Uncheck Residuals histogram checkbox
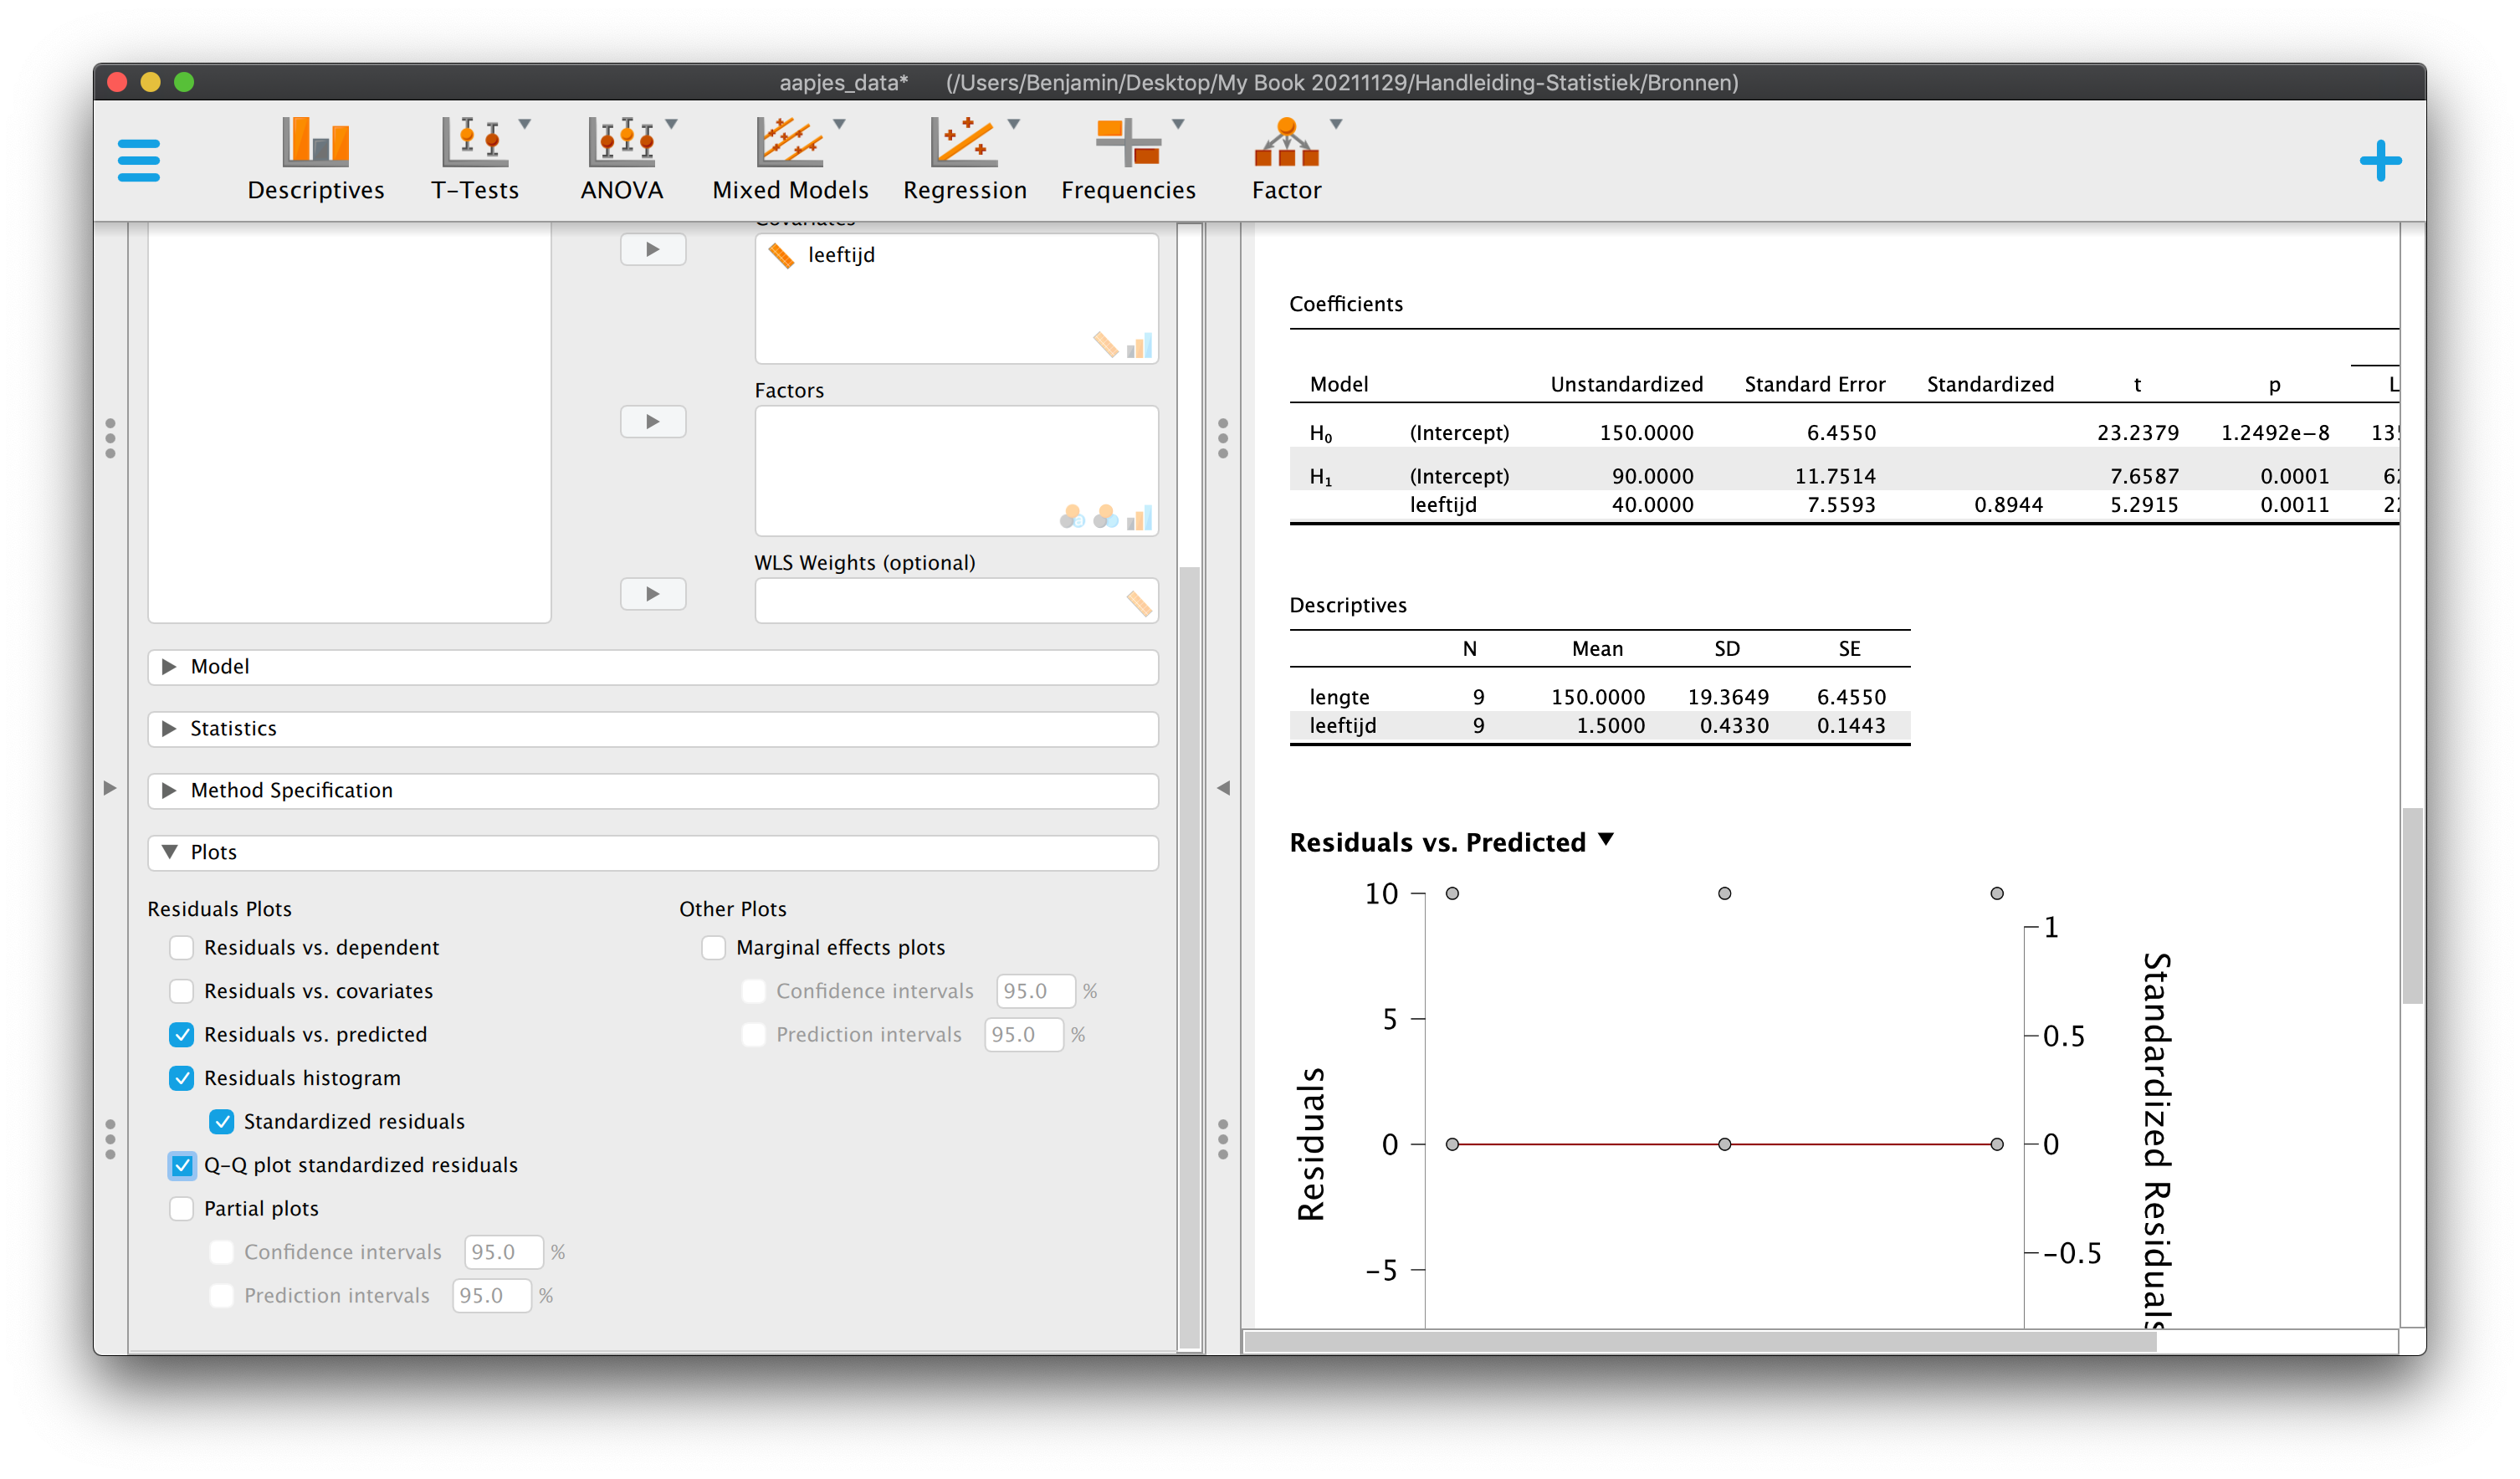Screen dimensions: 2520x1479 click(x=182, y=1078)
